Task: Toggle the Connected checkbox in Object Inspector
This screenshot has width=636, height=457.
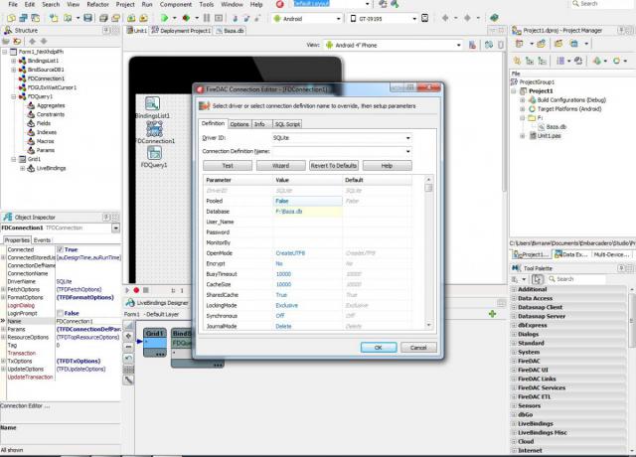Action: [x=60, y=249]
